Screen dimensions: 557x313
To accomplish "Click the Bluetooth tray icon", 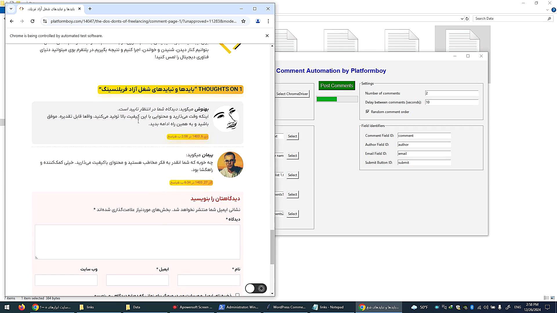I will click(x=472, y=307).
